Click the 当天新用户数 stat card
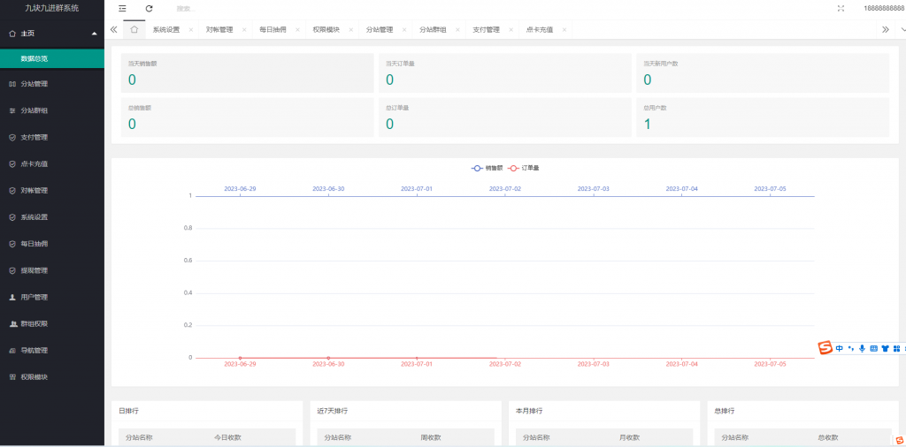The image size is (906, 447). (763, 73)
